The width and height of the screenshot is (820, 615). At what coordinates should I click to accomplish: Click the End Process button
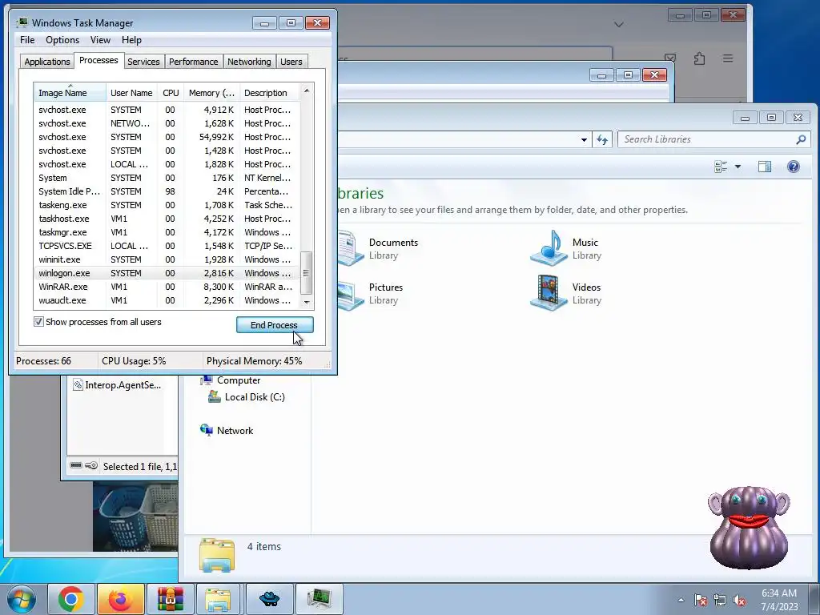coord(275,325)
